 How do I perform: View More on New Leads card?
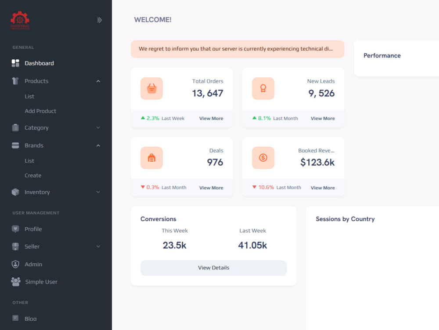[x=323, y=118]
